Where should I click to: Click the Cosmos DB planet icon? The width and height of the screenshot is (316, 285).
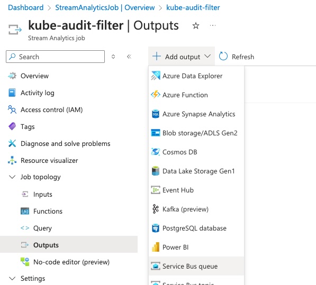point(156,152)
